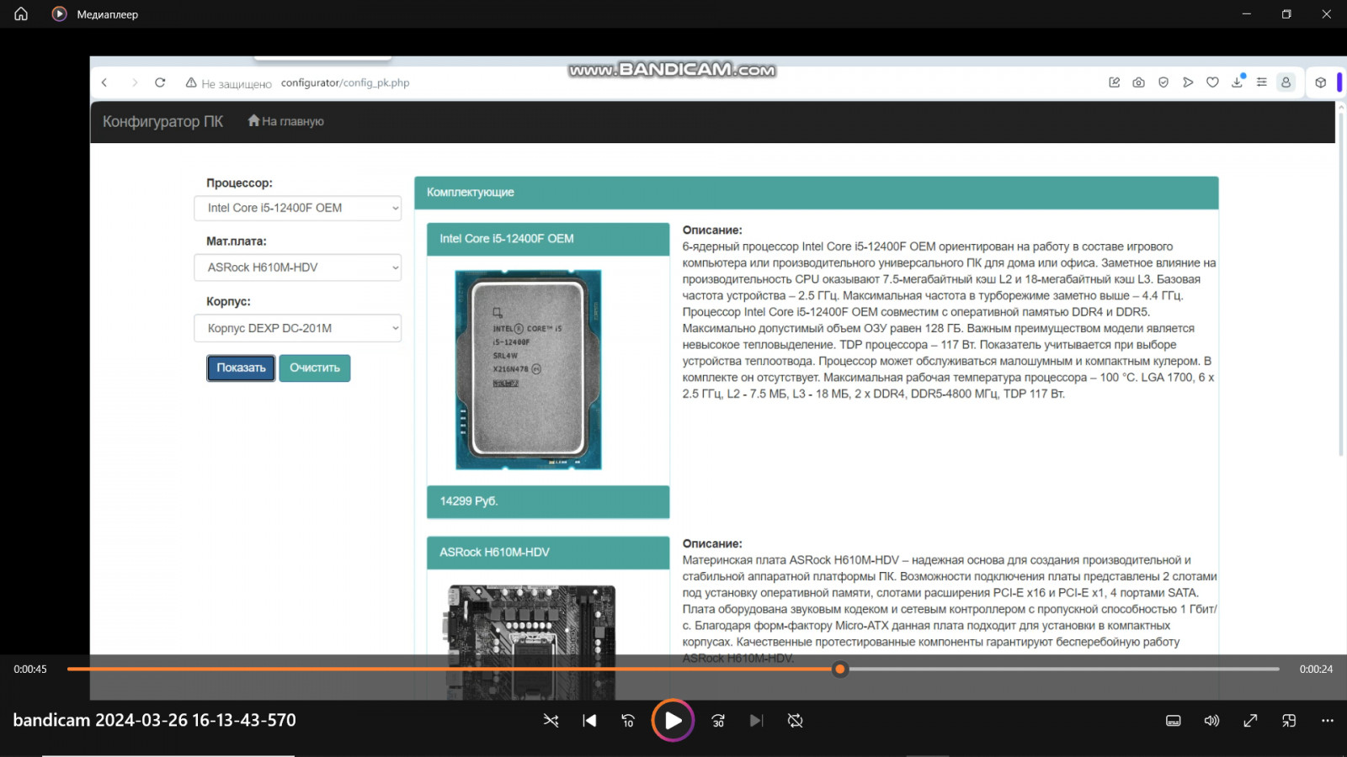Click the video title 'bandicam 2024-03-26 16-13-43-570'
Screen dimensions: 1347x757
click(x=155, y=720)
